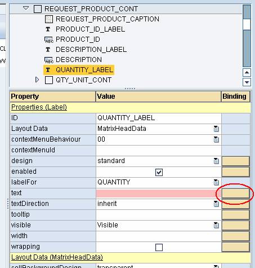The height and width of the screenshot is (268, 255).
Task: Toggle checkbox next to REQUEST_PRODUCT_CONT
Action: coord(38,9)
